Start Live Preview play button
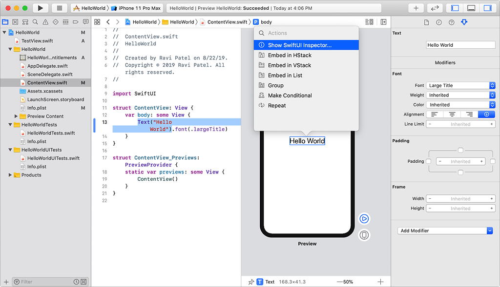The width and height of the screenshot is (500, 287). coord(364,219)
